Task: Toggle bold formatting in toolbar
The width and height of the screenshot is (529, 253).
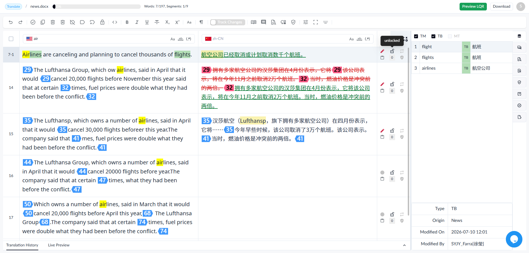Action: point(127,22)
